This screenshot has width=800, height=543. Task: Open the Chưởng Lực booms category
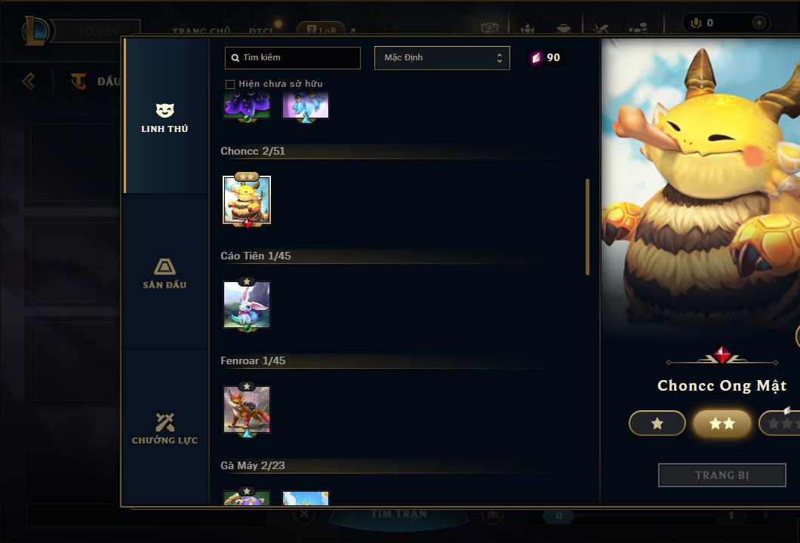point(165,422)
